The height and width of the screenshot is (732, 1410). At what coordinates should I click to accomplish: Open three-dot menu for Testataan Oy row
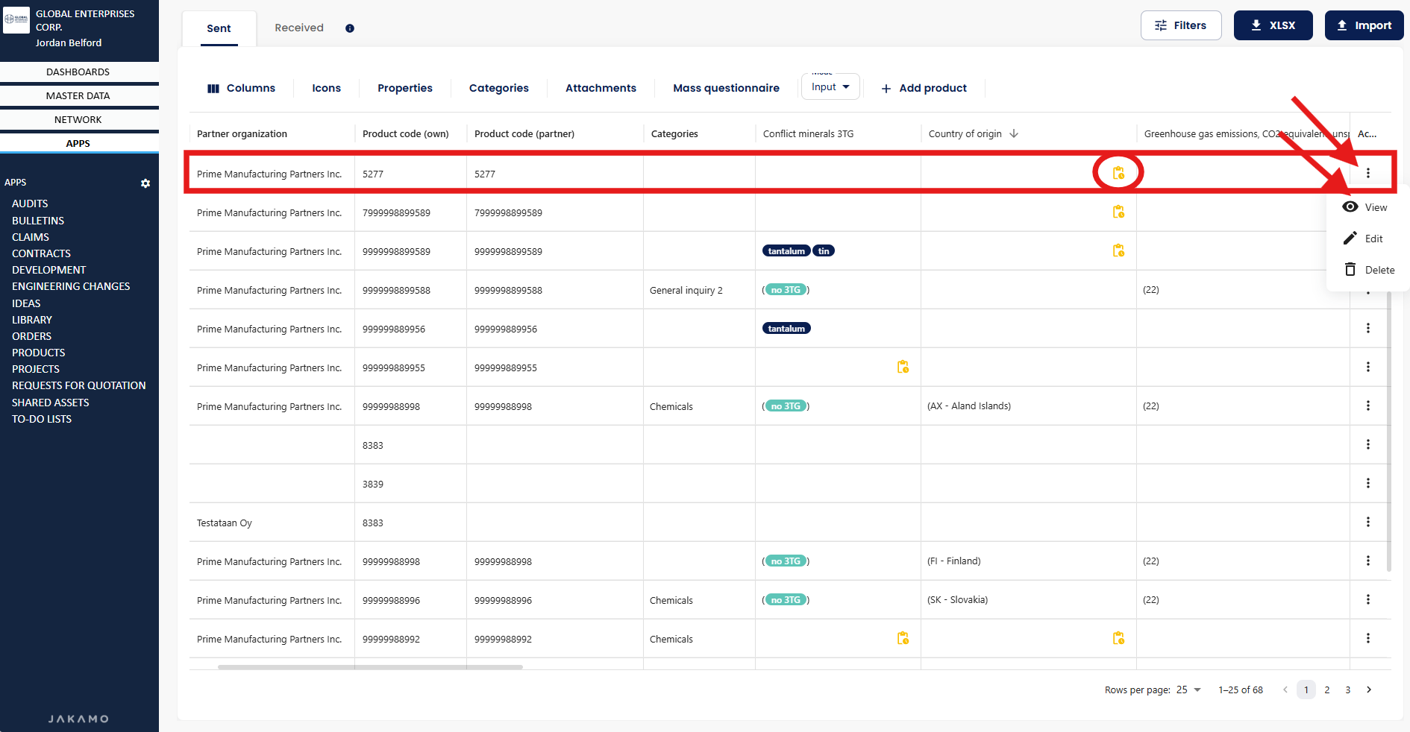point(1367,522)
